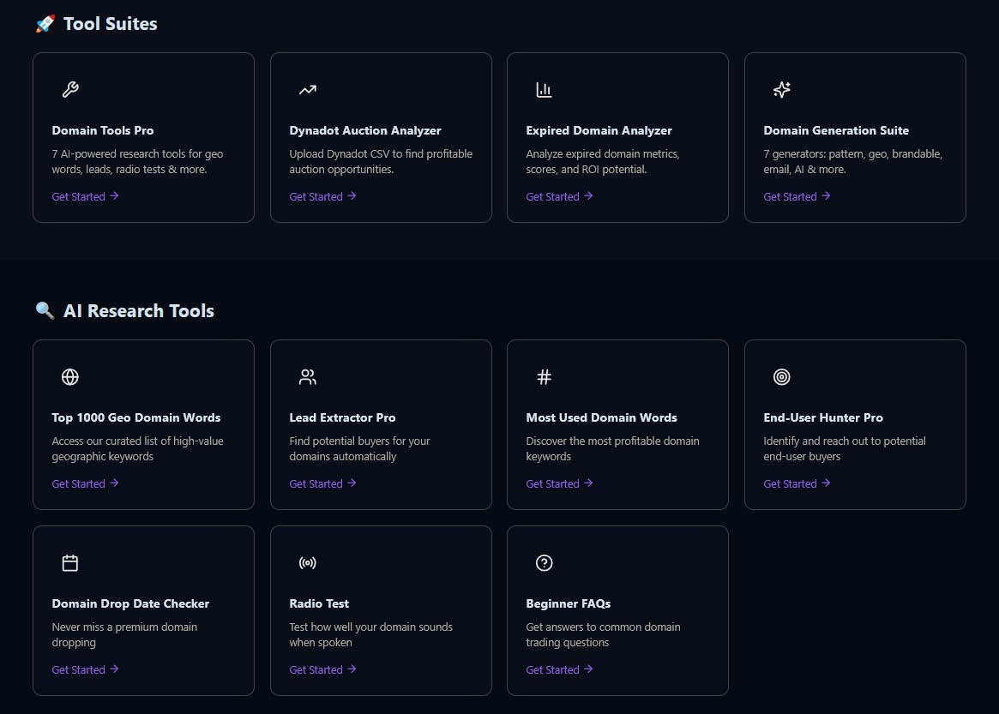Click the broadcast icon on Radio Test
Image resolution: width=999 pixels, height=714 pixels.
(x=307, y=562)
